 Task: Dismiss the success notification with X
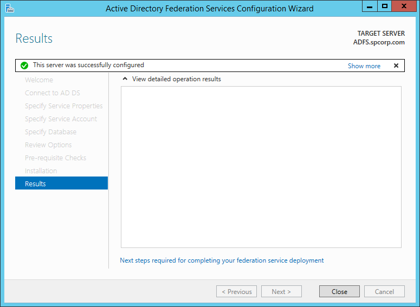396,66
